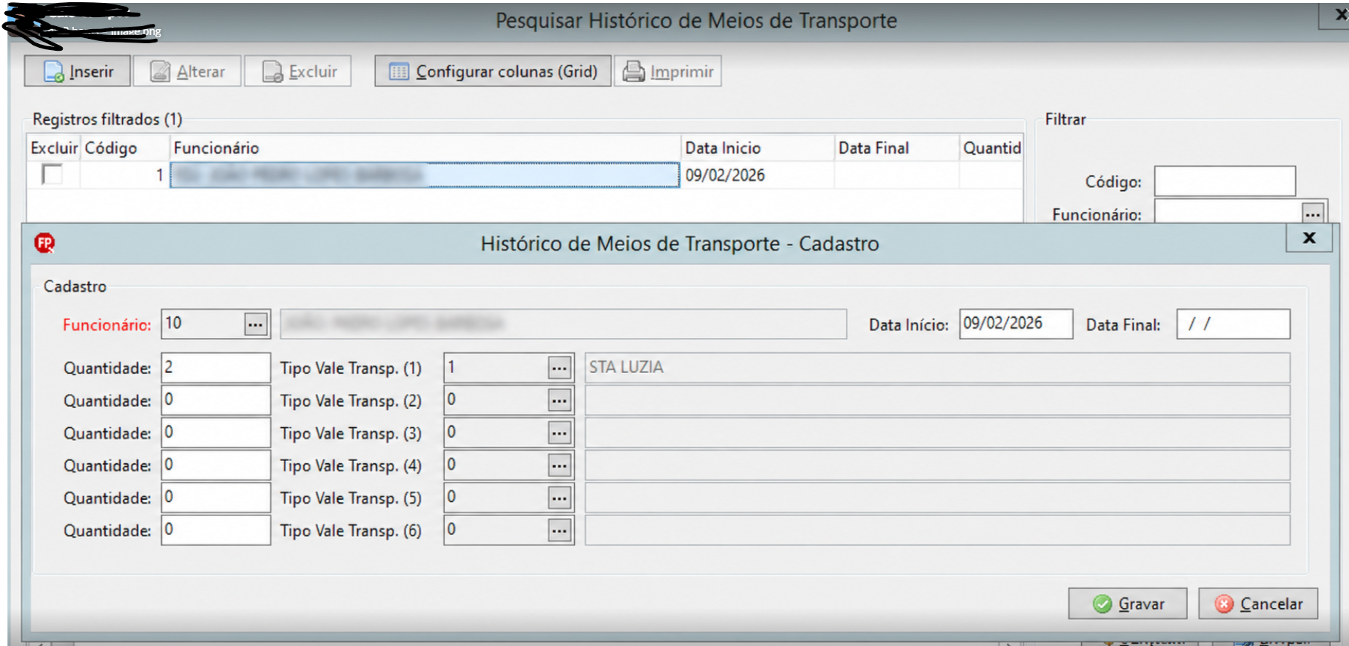Click the Data Final column header

coord(896,148)
